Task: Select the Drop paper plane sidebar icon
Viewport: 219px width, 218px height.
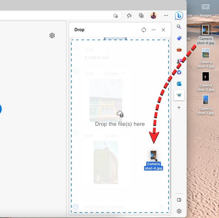Action: point(179,95)
